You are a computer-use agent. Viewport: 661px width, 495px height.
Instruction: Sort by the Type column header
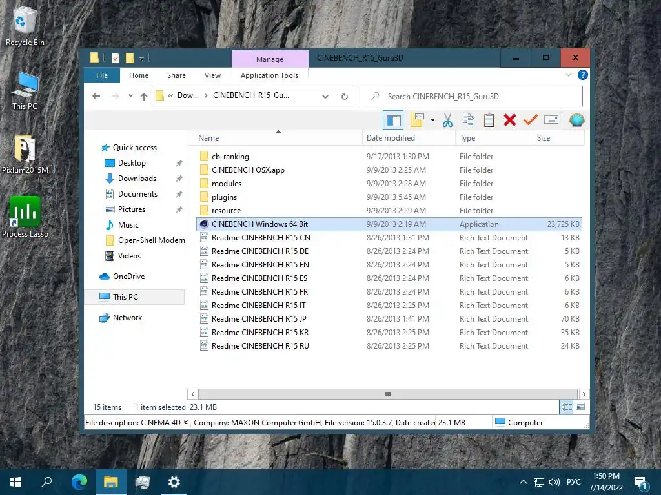point(494,138)
